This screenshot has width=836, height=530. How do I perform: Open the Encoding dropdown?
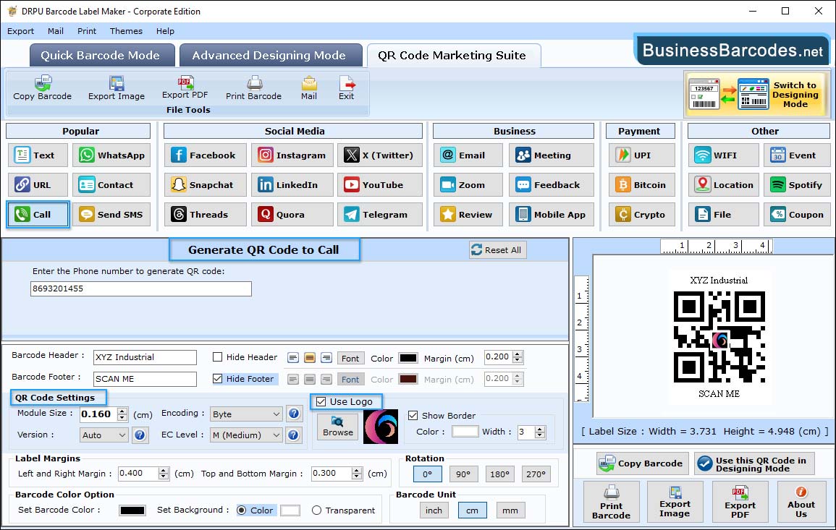click(x=246, y=414)
